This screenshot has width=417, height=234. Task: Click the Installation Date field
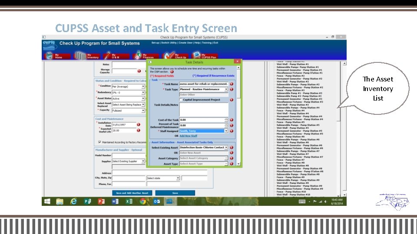pos(124,124)
